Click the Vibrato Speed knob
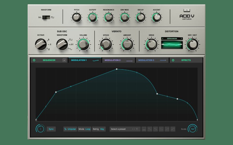 tap(106, 44)
